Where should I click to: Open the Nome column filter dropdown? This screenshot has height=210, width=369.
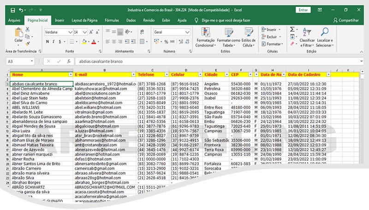click(x=71, y=74)
